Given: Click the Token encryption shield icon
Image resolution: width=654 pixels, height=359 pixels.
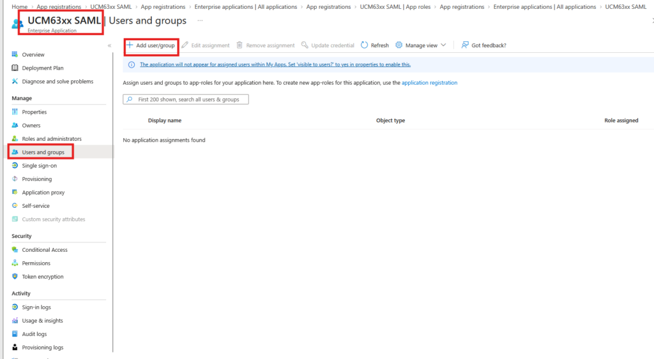Looking at the screenshot, I should (x=15, y=276).
